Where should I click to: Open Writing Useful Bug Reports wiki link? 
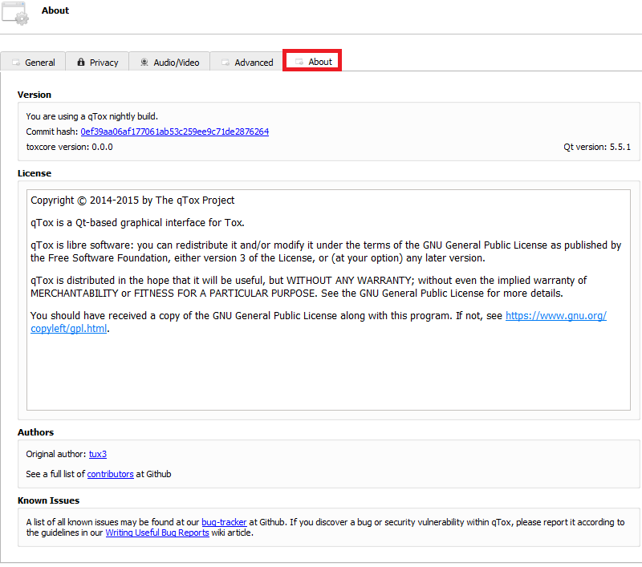(x=156, y=533)
